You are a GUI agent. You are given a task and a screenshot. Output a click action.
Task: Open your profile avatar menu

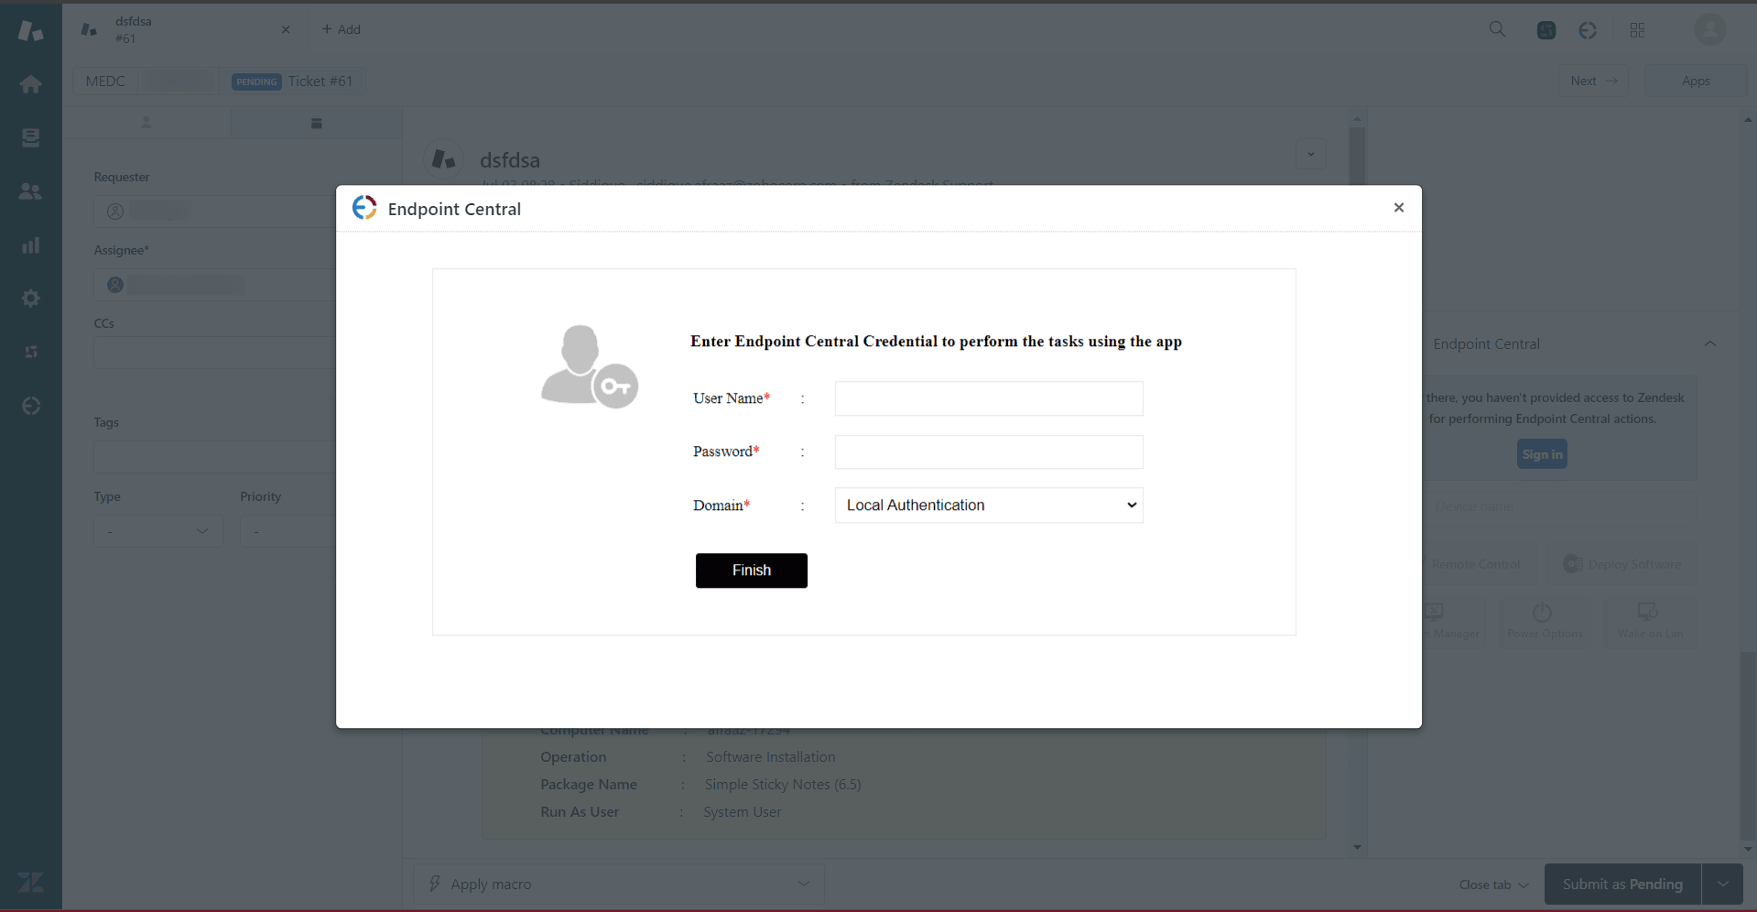[x=1709, y=29]
